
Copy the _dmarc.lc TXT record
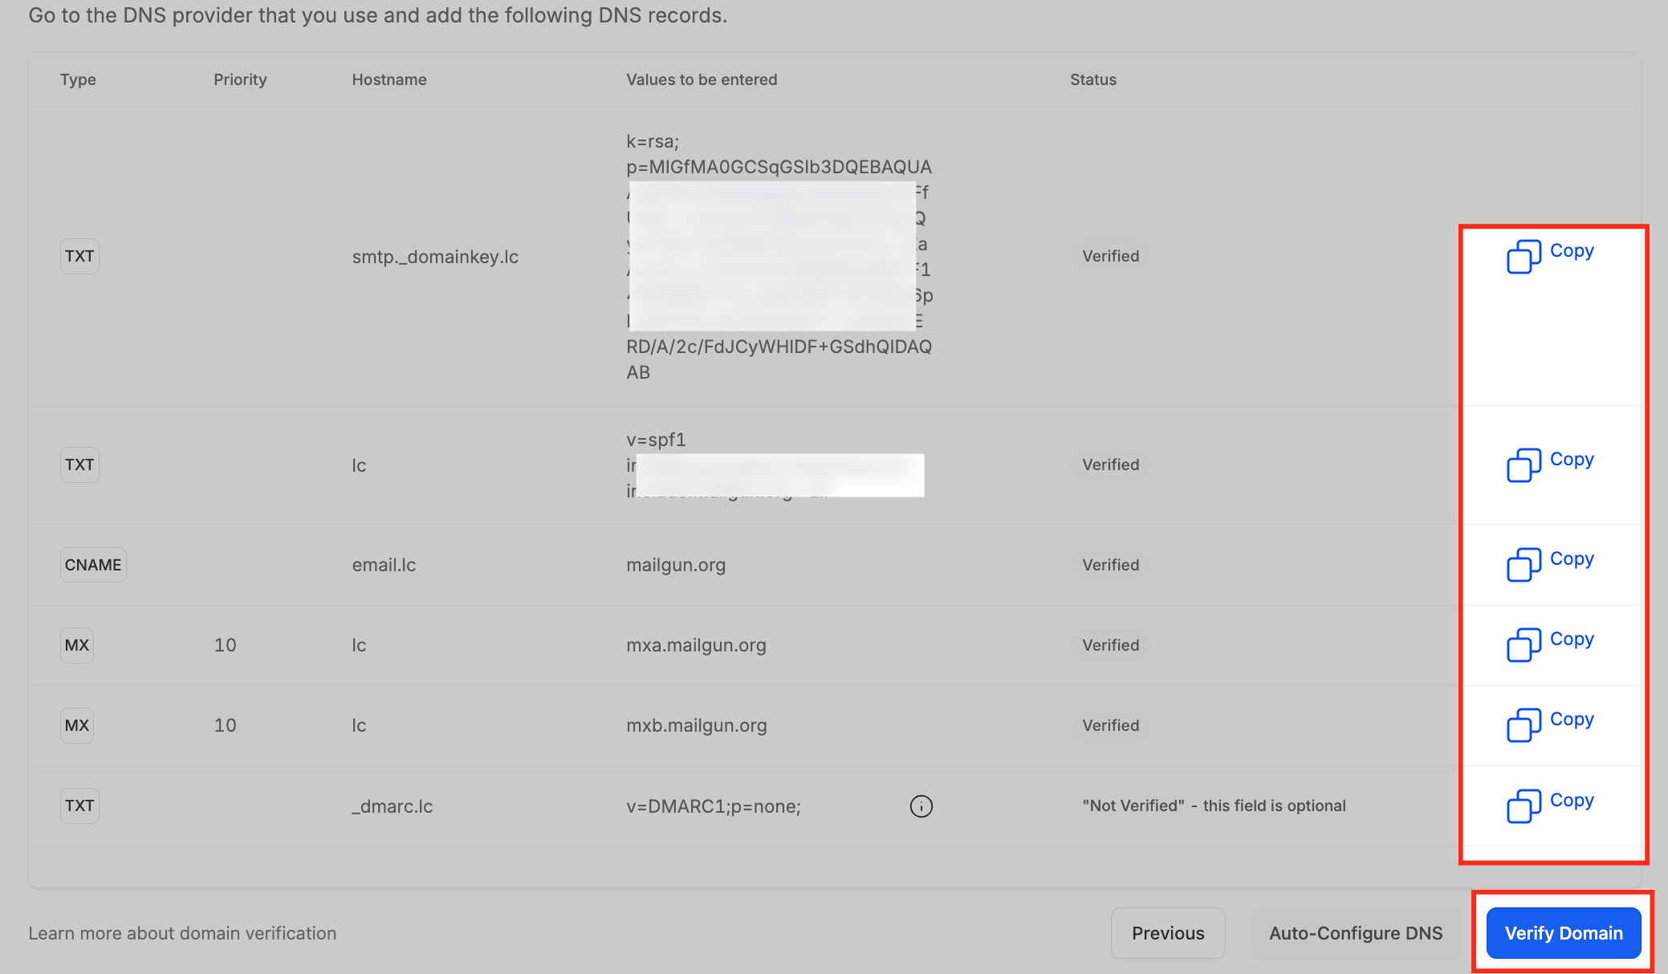tap(1550, 806)
